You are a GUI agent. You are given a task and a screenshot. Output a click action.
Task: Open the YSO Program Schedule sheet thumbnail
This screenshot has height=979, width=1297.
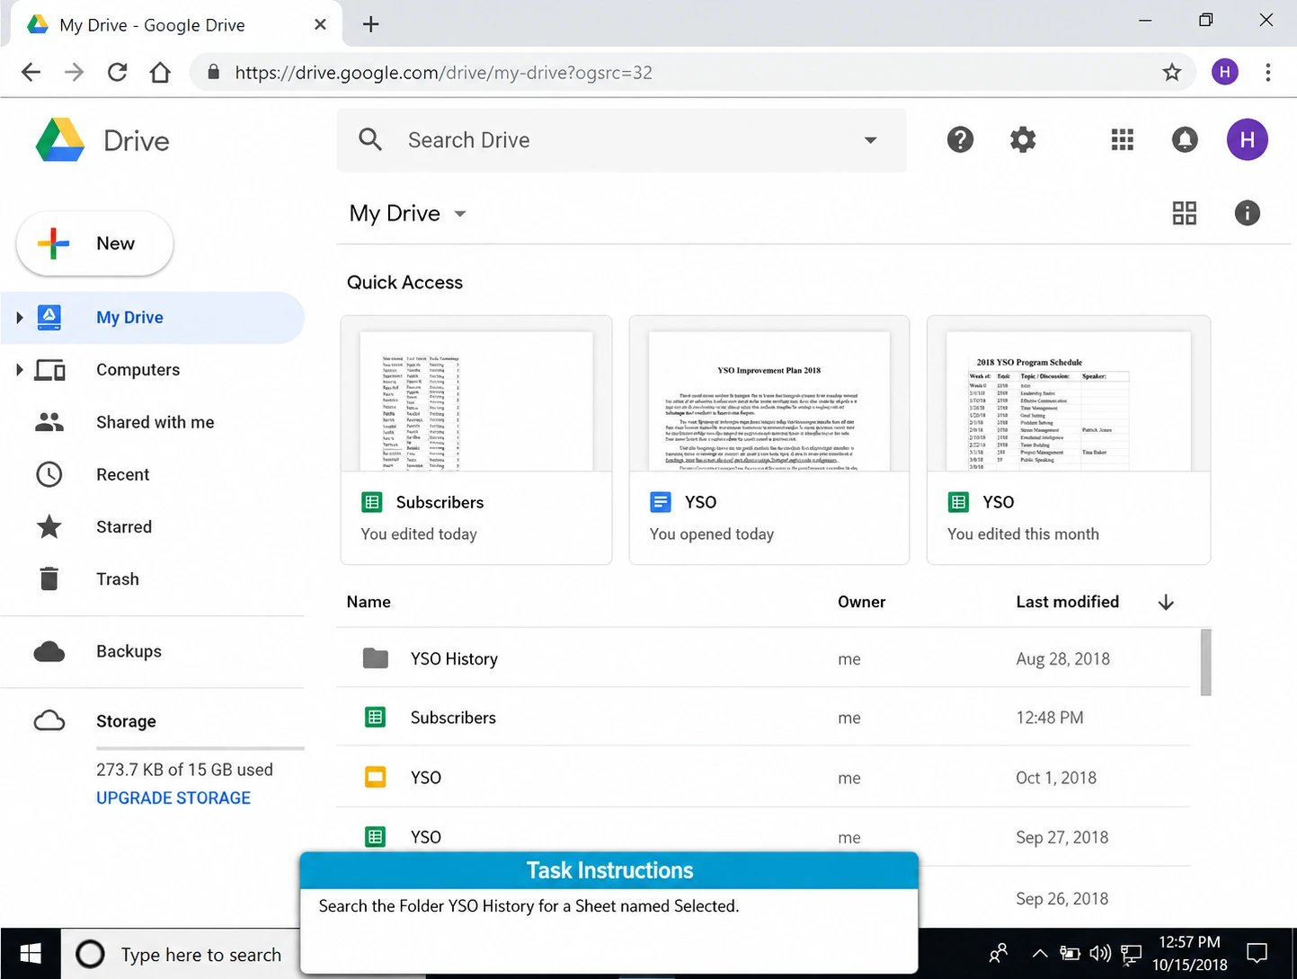pos(1069,439)
